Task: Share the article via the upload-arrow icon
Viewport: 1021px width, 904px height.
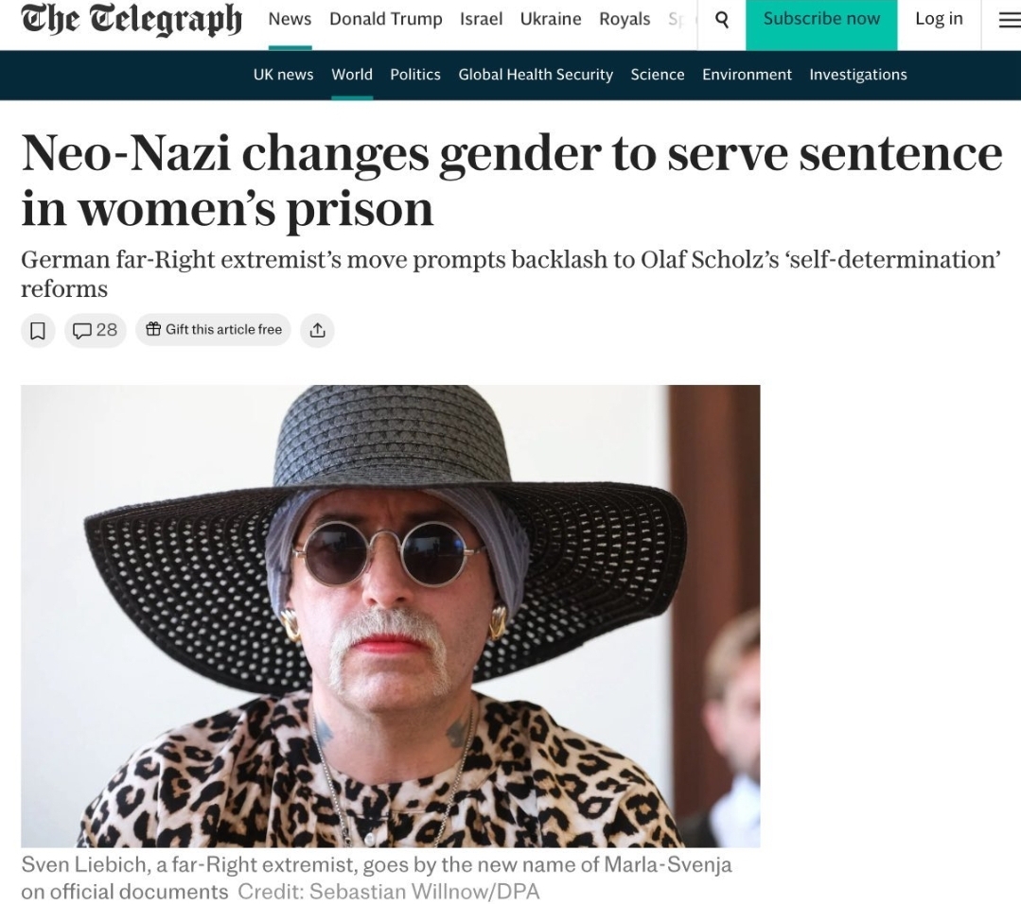Action: [317, 330]
